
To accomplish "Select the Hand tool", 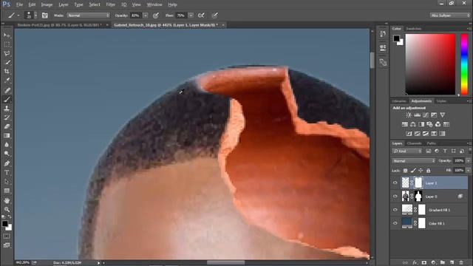I will click(7, 200).
